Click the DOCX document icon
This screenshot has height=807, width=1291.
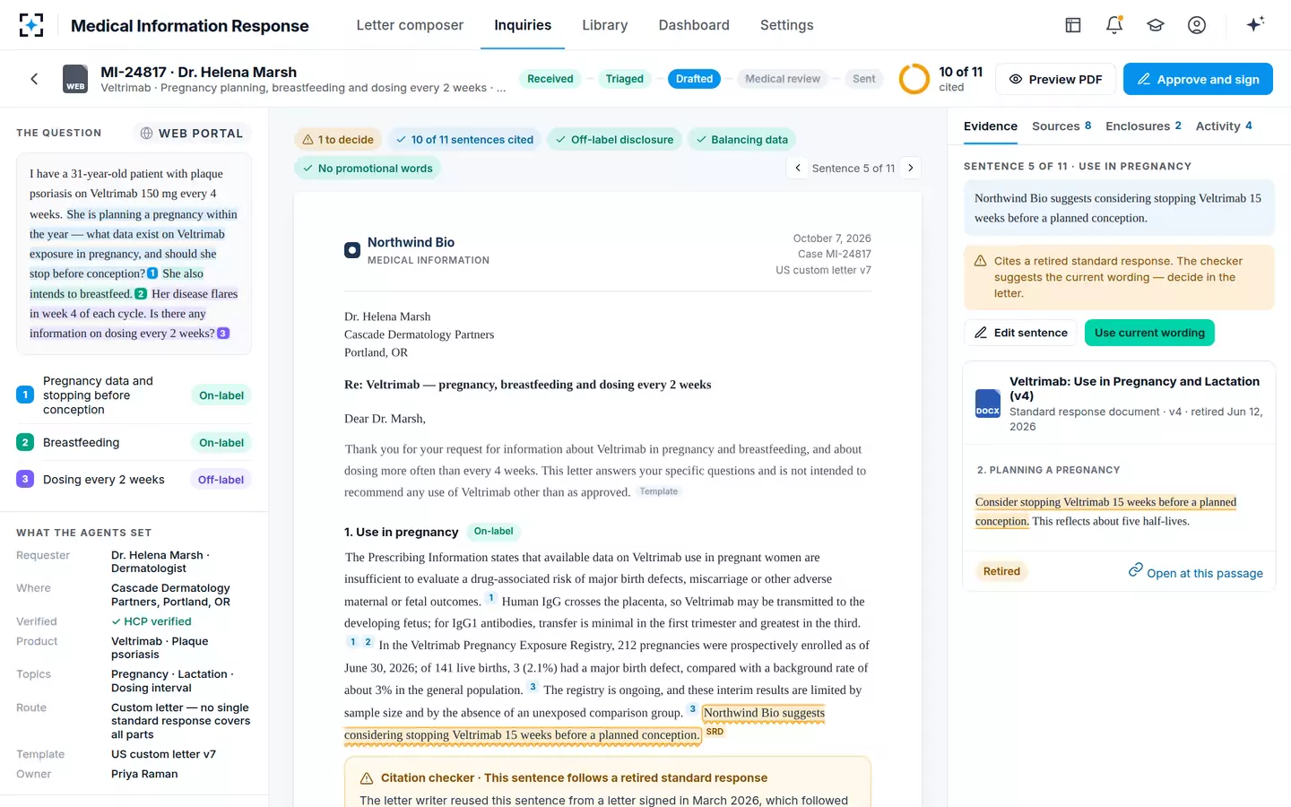click(988, 403)
